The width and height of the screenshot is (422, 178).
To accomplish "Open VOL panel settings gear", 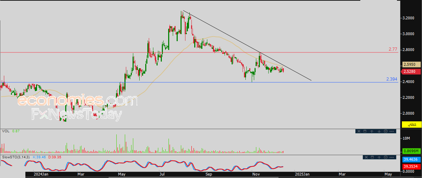I will pyautogui.click(x=385, y=131).
